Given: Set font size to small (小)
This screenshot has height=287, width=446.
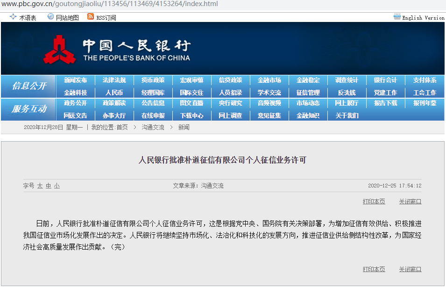Looking at the screenshot, I should pyautogui.click(x=57, y=186).
